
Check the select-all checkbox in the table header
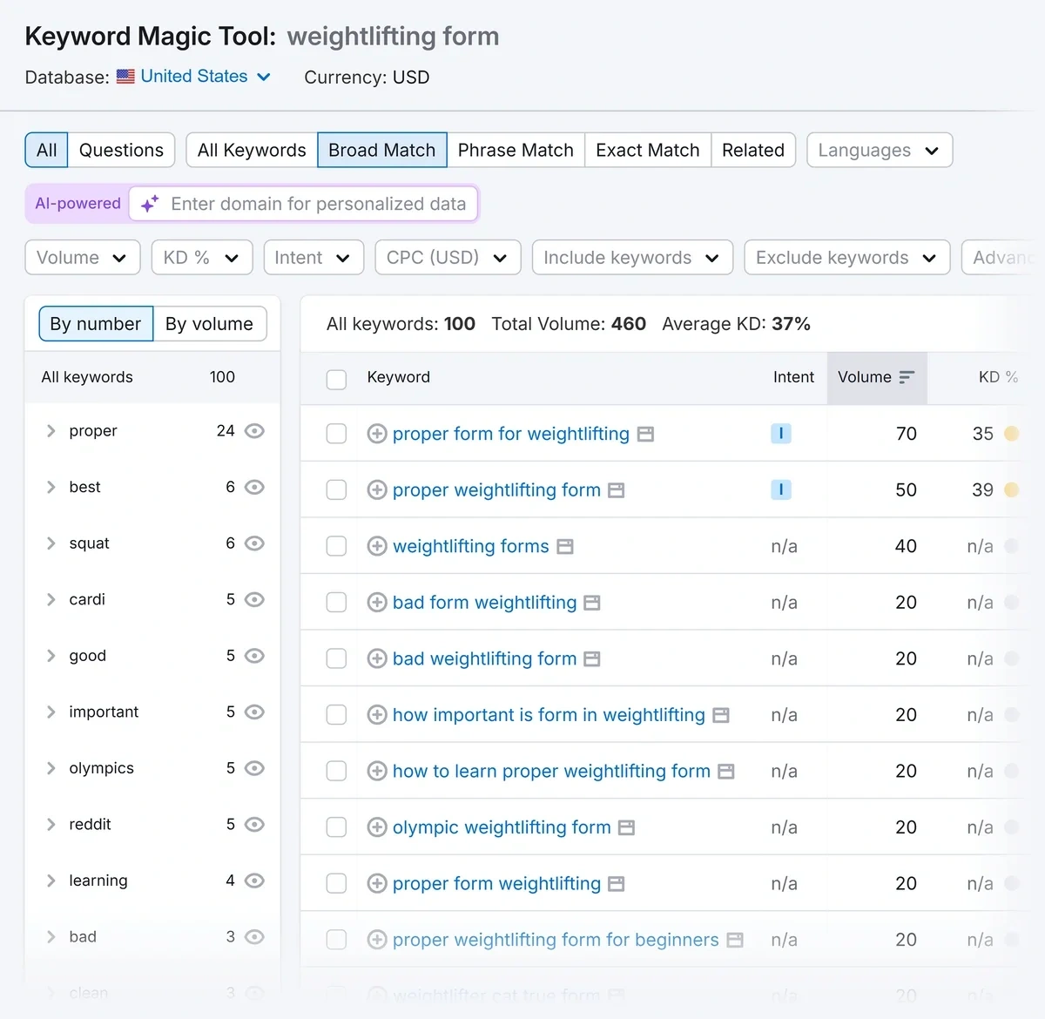click(336, 379)
